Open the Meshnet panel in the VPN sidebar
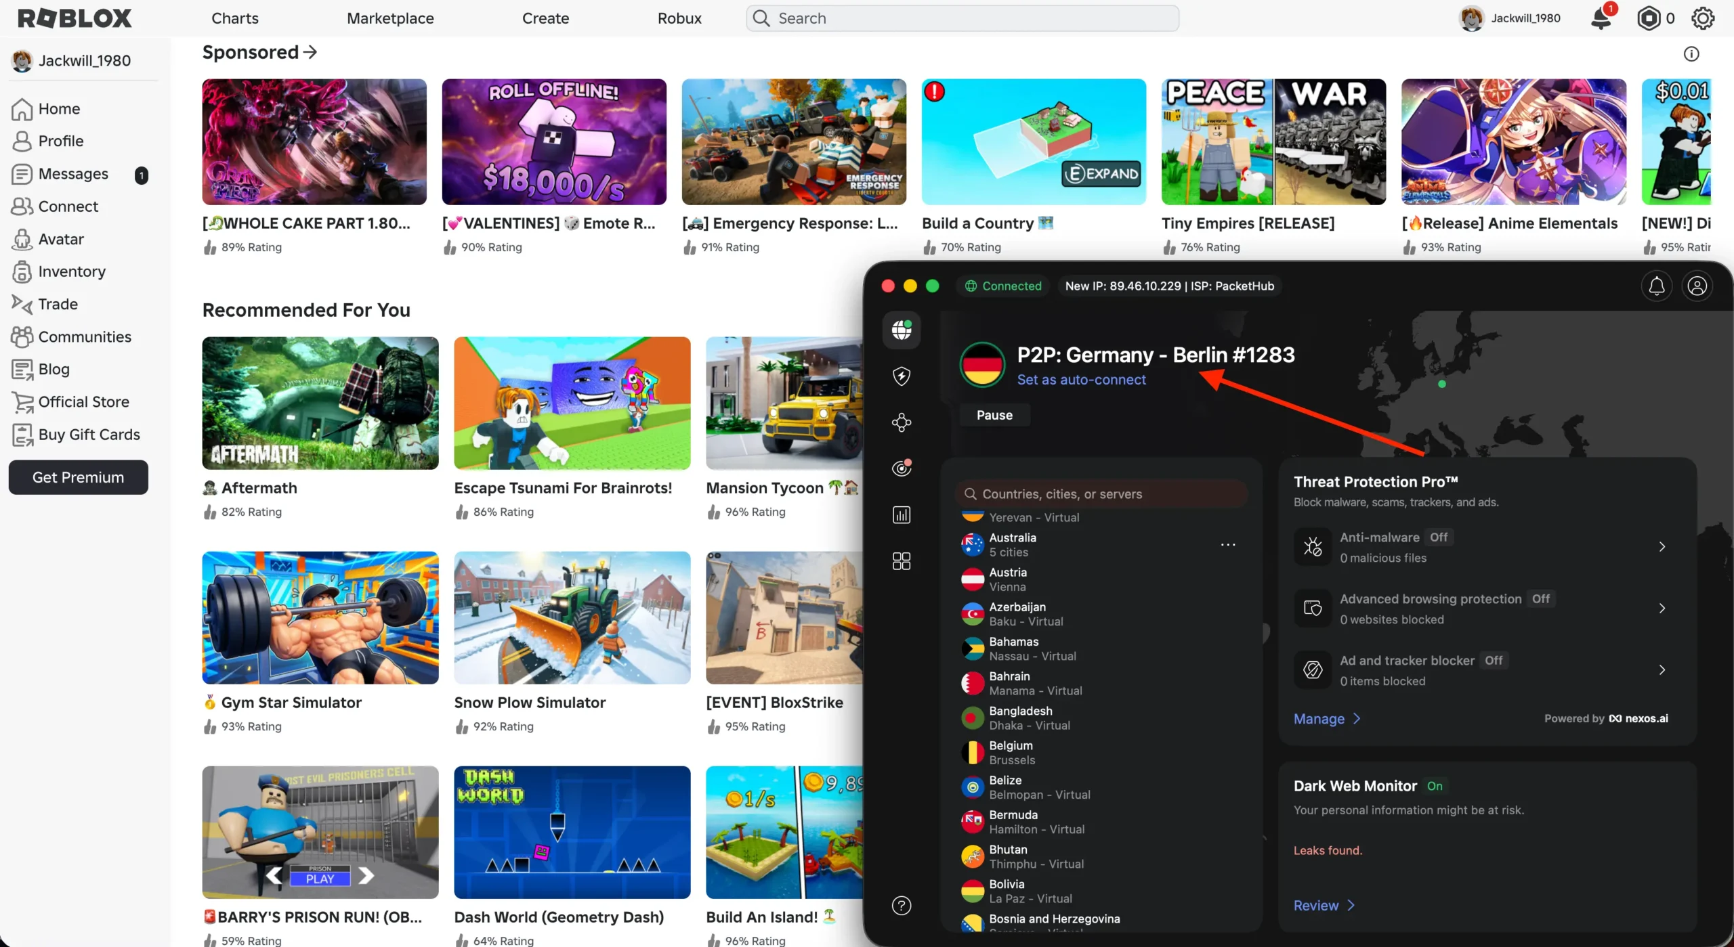This screenshot has width=1734, height=947. pyautogui.click(x=901, y=422)
